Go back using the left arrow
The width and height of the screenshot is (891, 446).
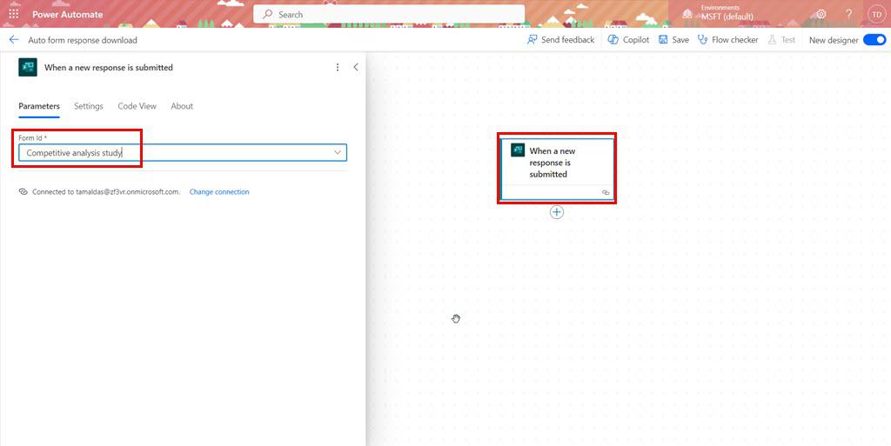(x=14, y=40)
